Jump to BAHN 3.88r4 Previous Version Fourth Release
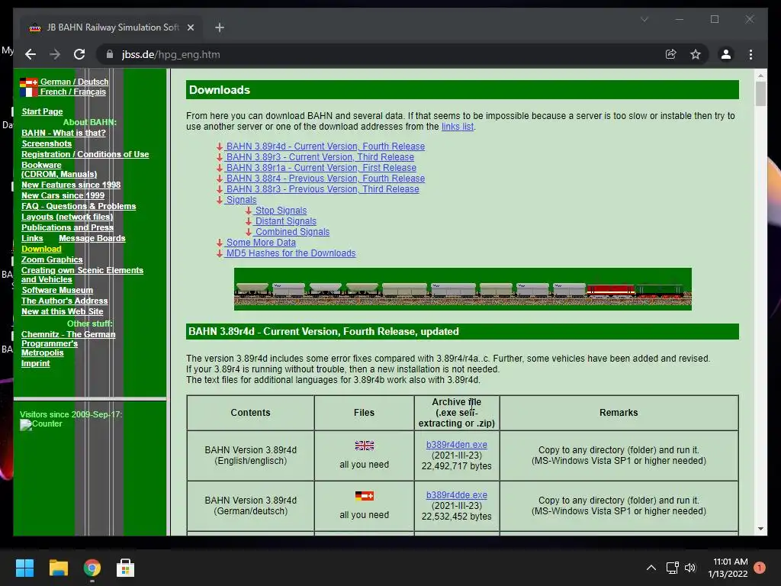The width and height of the screenshot is (781, 586). point(325,179)
